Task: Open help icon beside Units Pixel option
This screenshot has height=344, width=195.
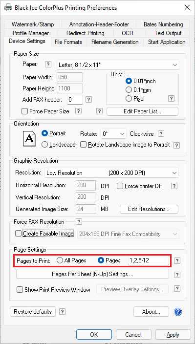Action: tap(172, 99)
